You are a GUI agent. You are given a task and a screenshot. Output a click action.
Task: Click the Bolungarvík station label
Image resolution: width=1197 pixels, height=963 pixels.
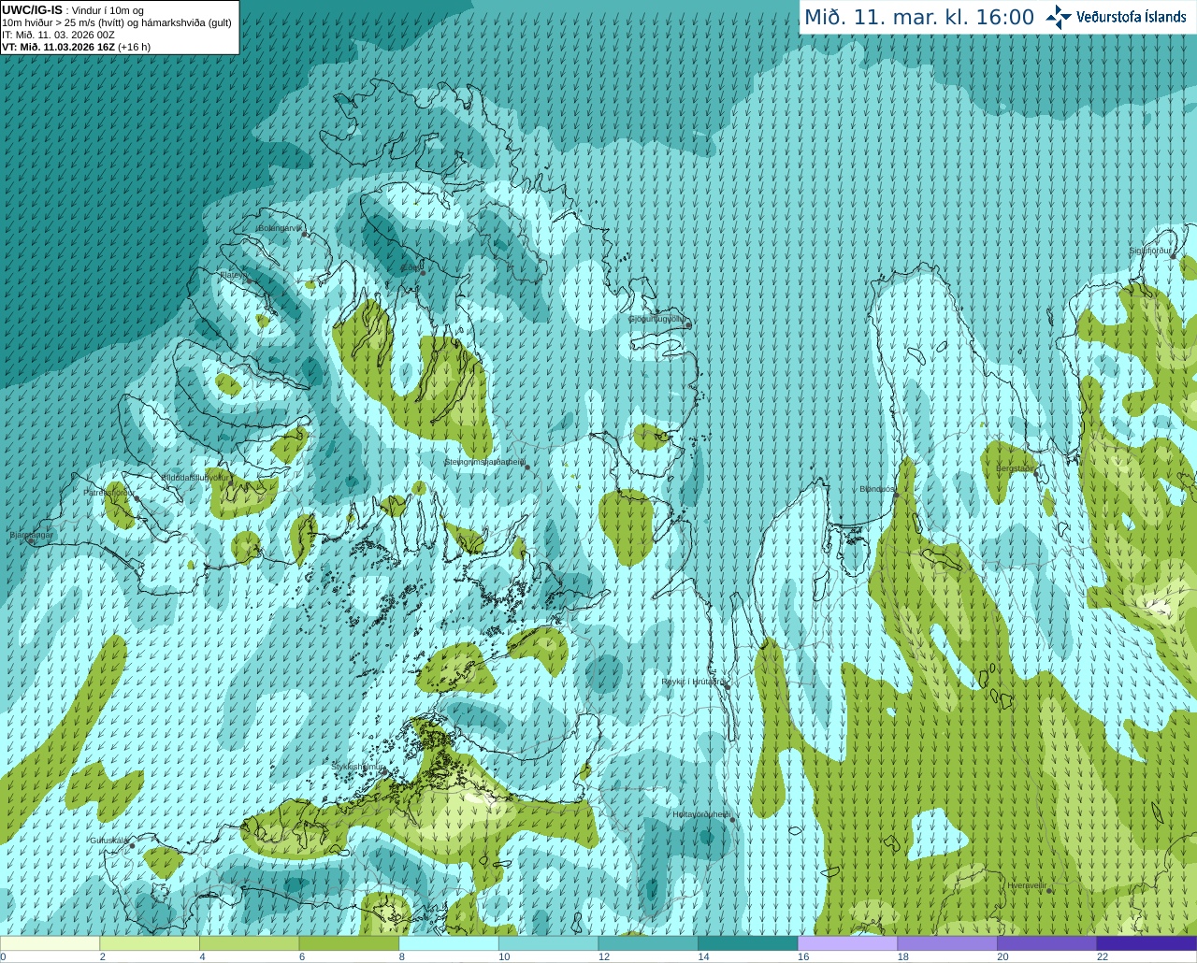coord(280,227)
